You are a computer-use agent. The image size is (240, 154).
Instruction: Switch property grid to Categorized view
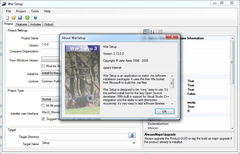(x=146, y=32)
